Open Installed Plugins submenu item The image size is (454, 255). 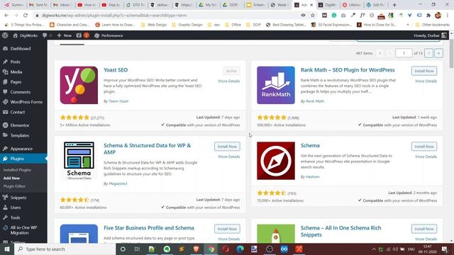(x=17, y=170)
